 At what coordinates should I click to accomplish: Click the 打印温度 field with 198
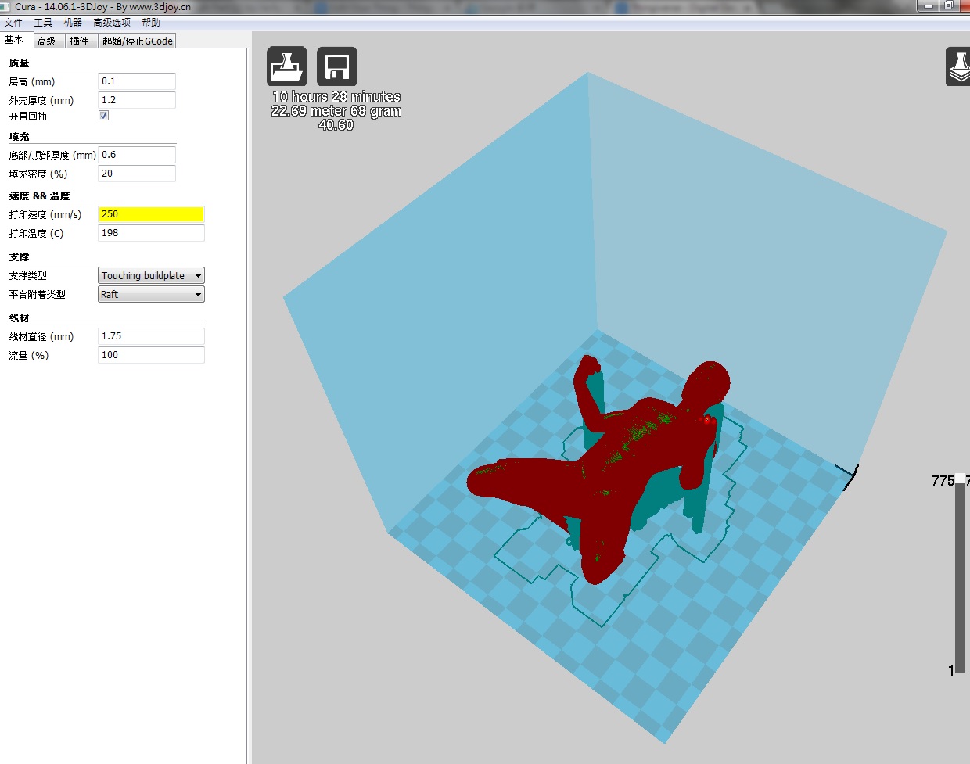tap(151, 233)
